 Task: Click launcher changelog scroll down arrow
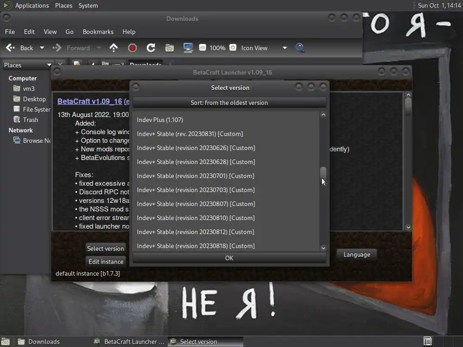click(408, 227)
